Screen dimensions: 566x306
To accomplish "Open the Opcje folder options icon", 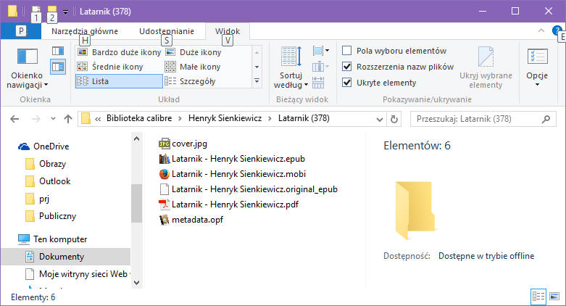I will pyautogui.click(x=537, y=58).
